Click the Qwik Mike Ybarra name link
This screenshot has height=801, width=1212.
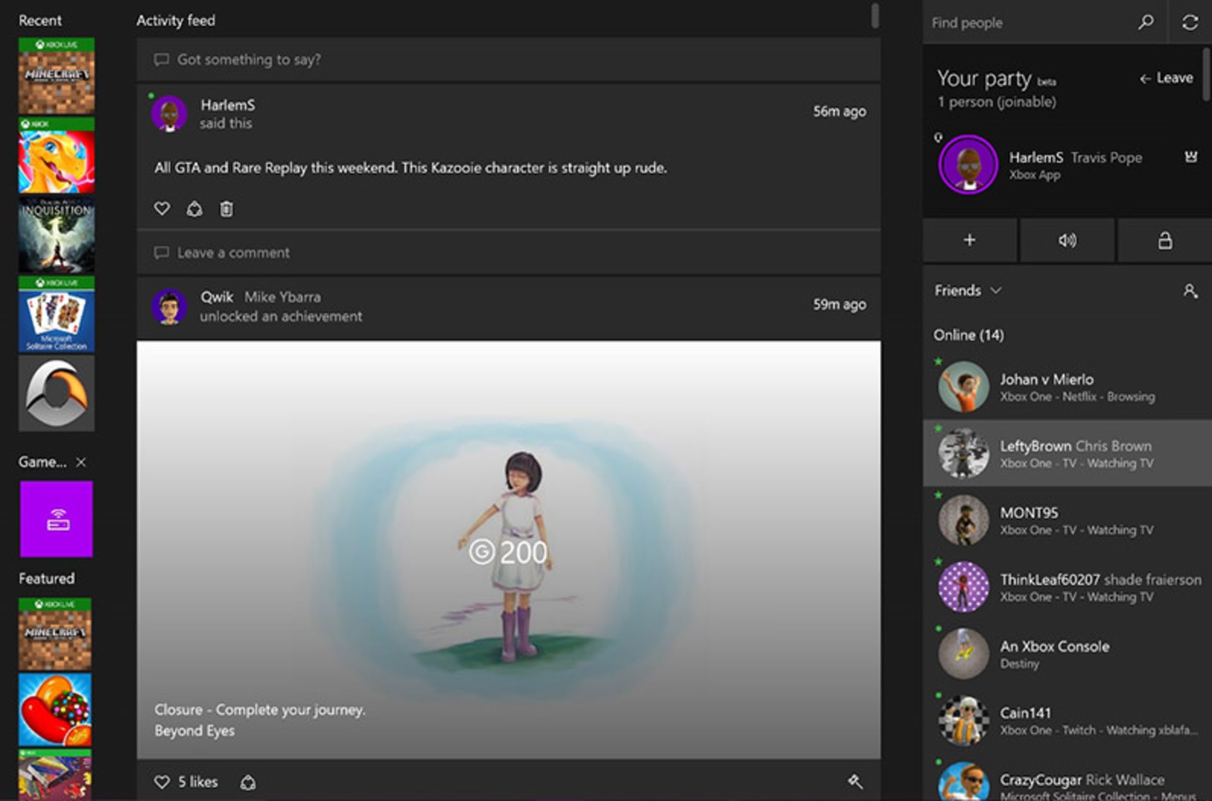click(x=260, y=296)
